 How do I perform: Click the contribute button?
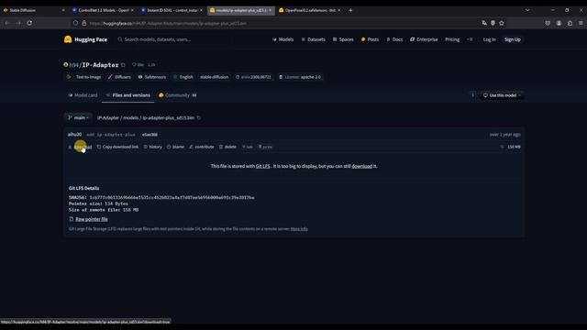pyautogui.click(x=202, y=147)
